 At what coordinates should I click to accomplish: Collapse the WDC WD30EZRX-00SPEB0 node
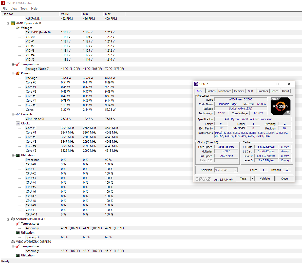[8, 242]
